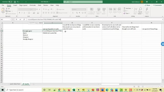Confirm the formula with the checkmark
The width and height of the screenshot is (164, 92).
(x=20, y=19)
